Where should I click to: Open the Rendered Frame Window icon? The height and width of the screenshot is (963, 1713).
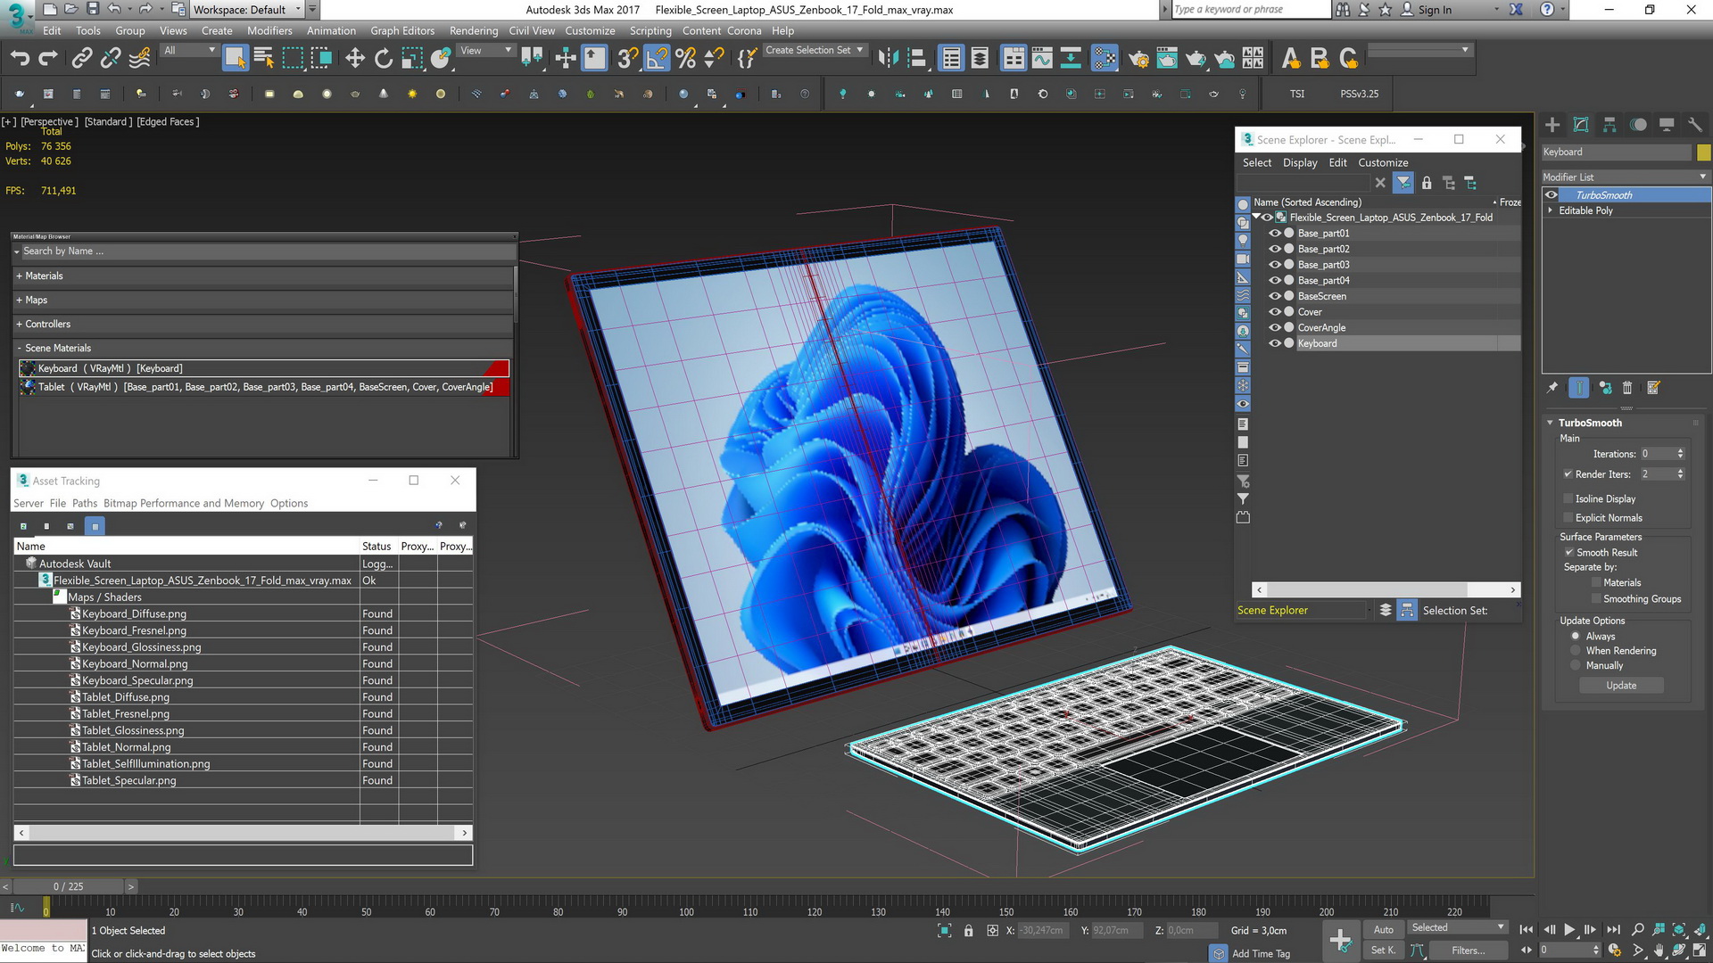pos(1167,59)
